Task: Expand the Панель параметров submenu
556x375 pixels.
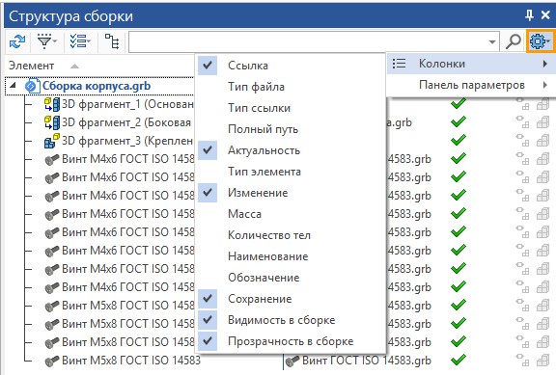Action: pyautogui.click(x=471, y=85)
